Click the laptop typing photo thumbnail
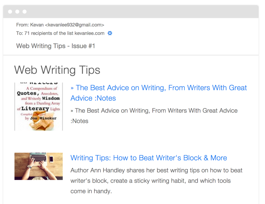The image size is (265, 204). pos(38,166)
